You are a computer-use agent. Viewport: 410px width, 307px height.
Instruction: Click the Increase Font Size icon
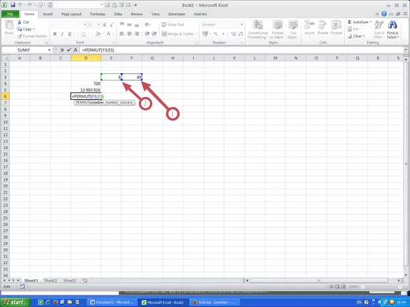pos(104,25)
